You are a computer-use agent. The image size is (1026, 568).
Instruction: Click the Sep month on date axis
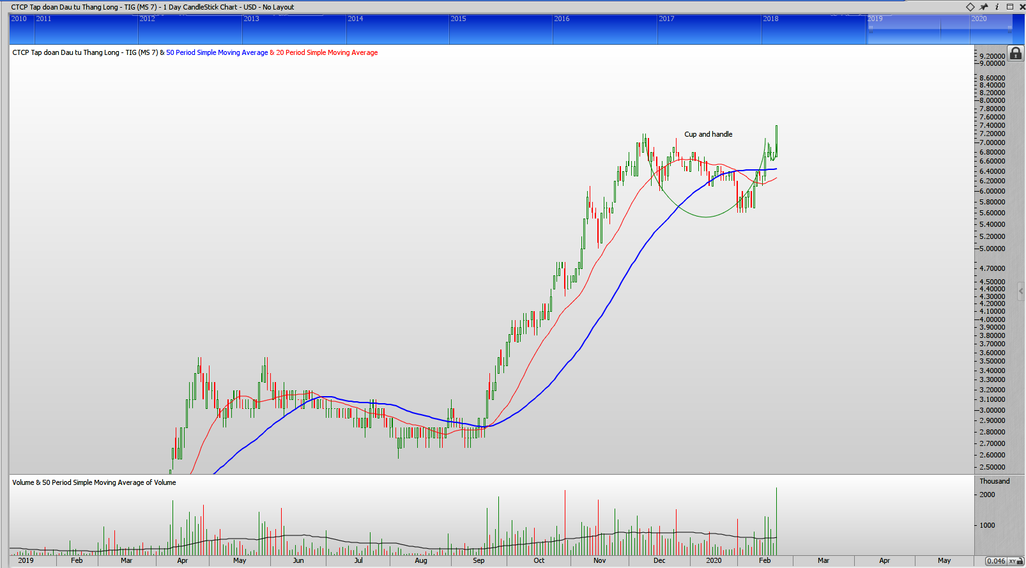[479, 561]
